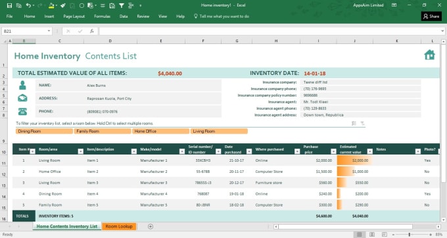This screenshot has width=447, height=238.
Task: Click the Select All corner button
Action: click(x=5, y=41)
